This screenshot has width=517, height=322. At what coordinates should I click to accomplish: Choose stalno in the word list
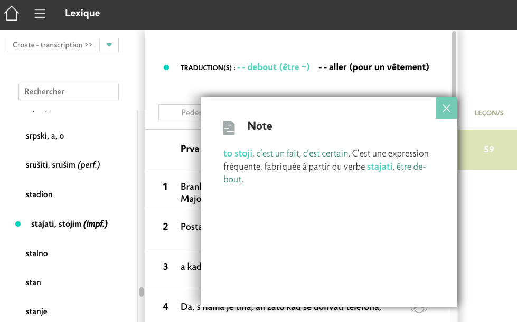coord(37,253)
